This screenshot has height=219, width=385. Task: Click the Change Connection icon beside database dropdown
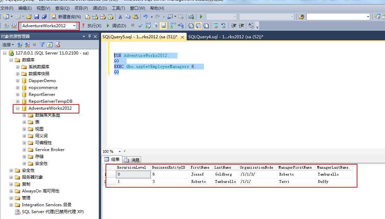pyautogui.click(x=14, y=26)
